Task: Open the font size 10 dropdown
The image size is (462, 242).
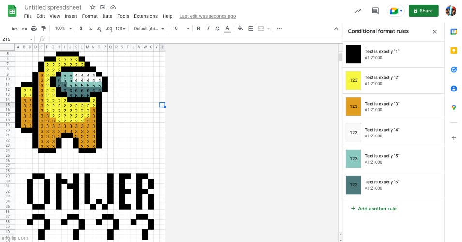Action: coord(181,29)
